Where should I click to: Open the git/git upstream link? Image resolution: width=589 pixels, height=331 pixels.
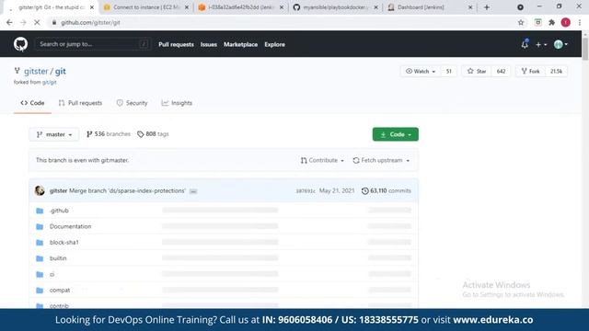[x=49, y=82]
